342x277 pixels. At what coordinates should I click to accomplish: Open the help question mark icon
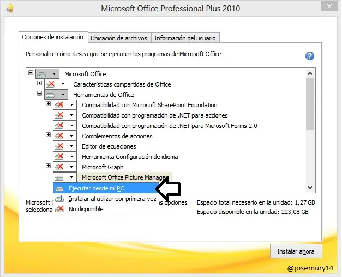309,56
